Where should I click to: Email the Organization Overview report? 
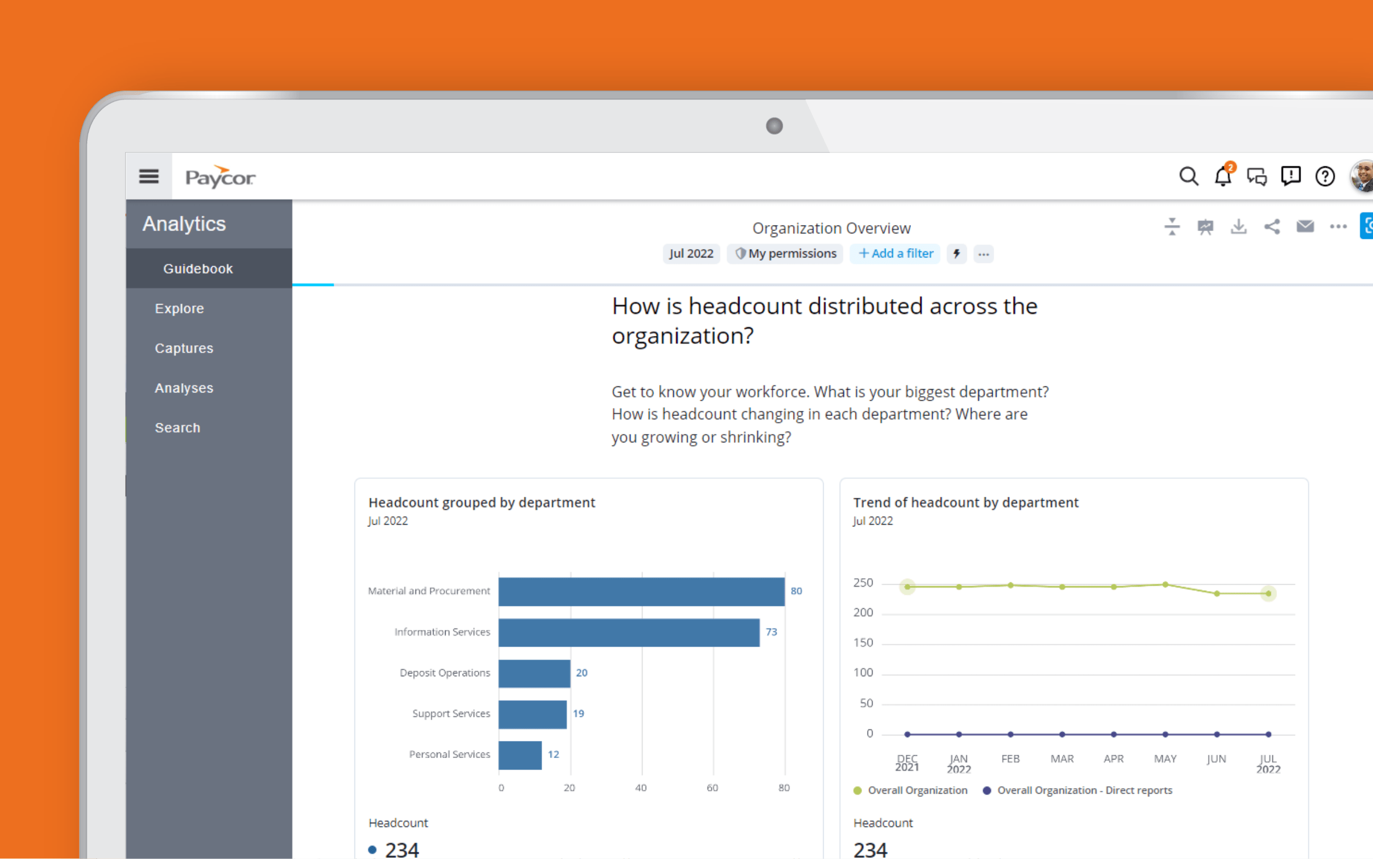(x=1306, y=226)
